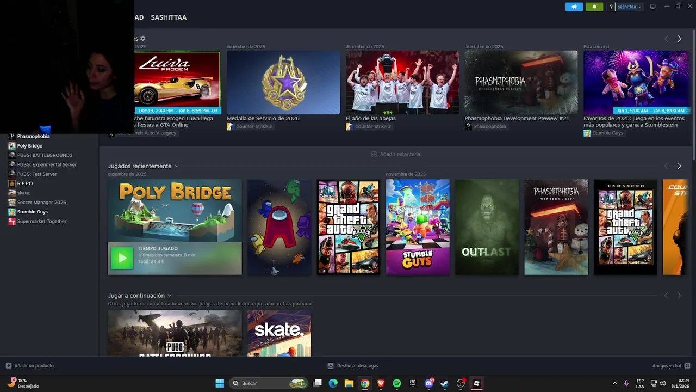Screen dimensions: 696x392
Task: Open Gestionar descargas
Action: [353, 366]
